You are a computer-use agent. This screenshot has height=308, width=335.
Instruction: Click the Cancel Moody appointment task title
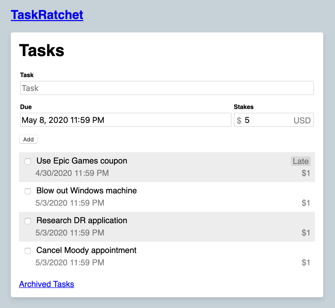[x=86, y=250]
